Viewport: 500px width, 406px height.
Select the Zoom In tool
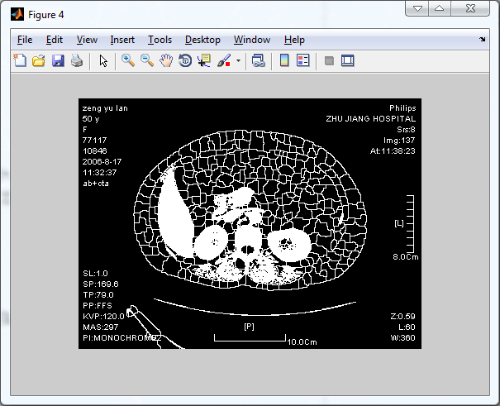point(128,60)
